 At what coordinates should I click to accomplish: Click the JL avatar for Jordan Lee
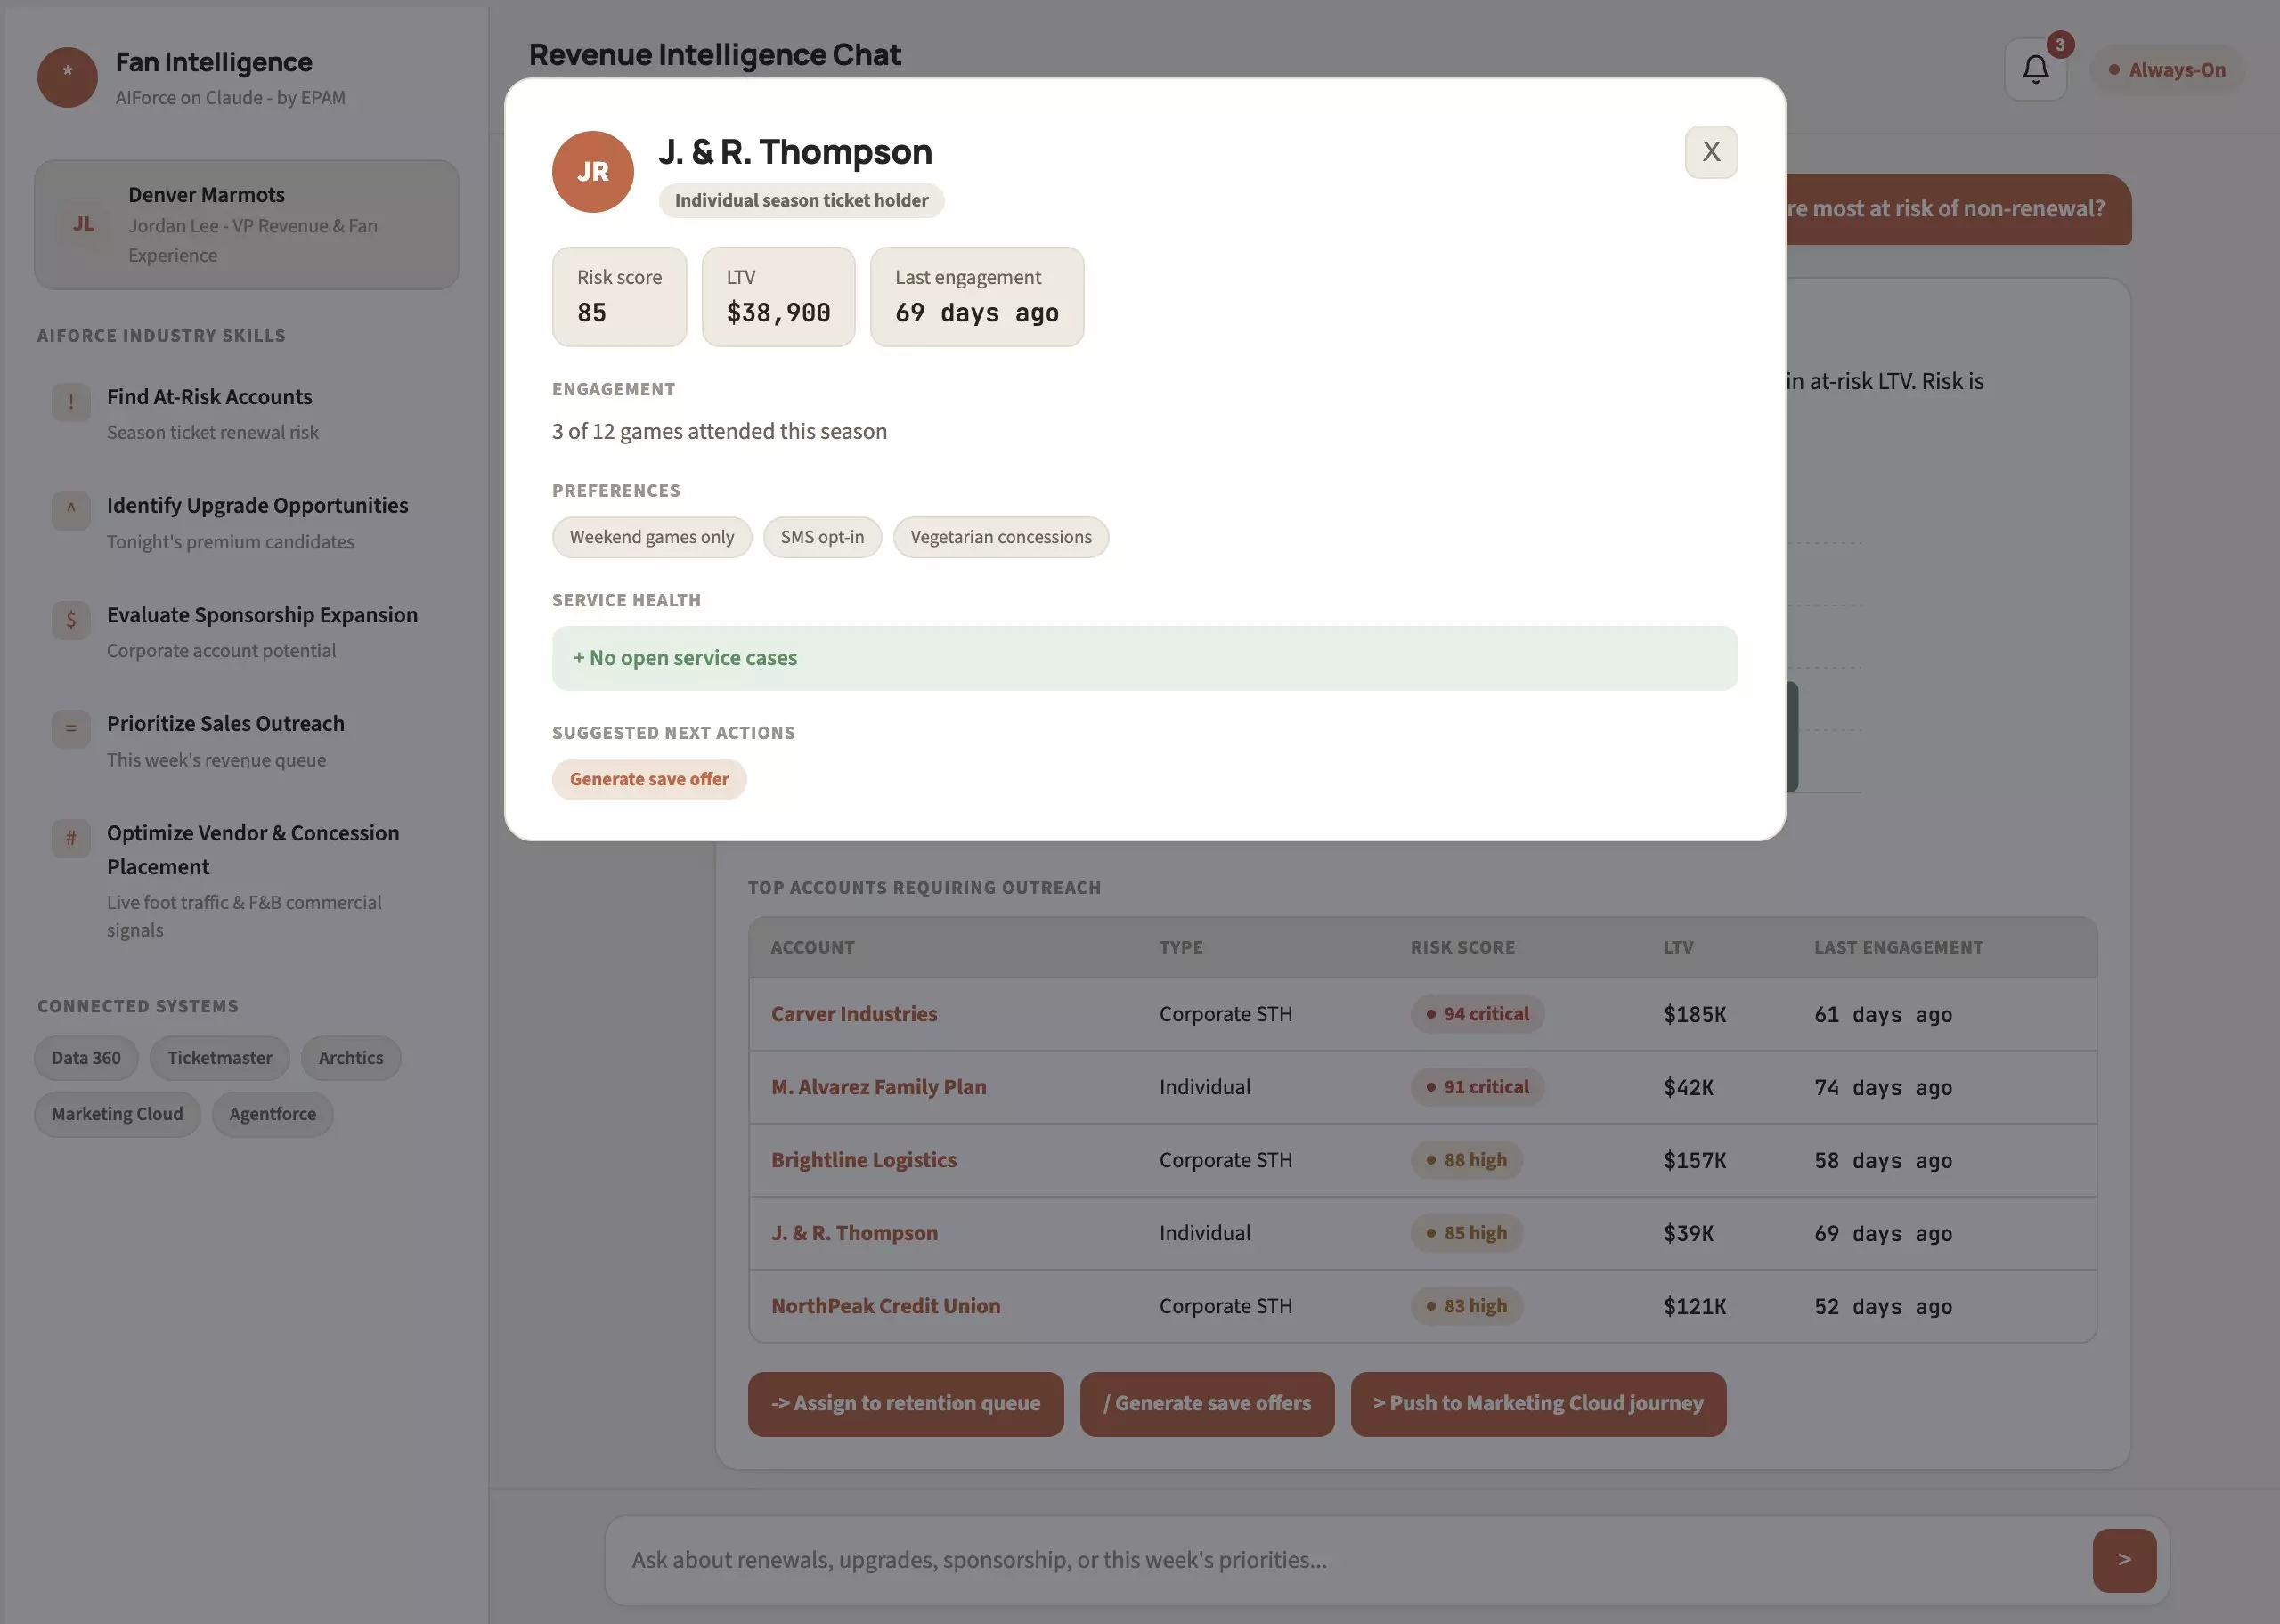pos(84,224)
